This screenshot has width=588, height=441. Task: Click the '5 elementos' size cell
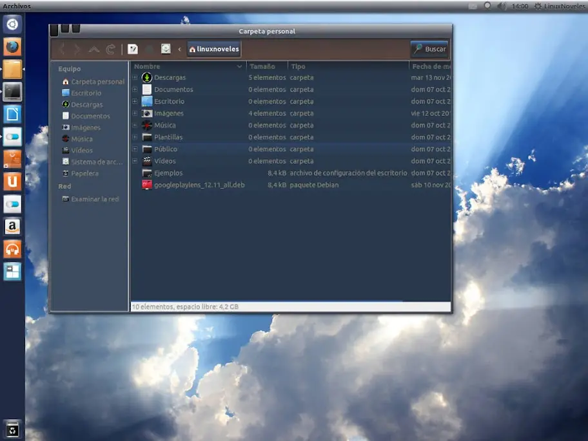pos(267,77)
